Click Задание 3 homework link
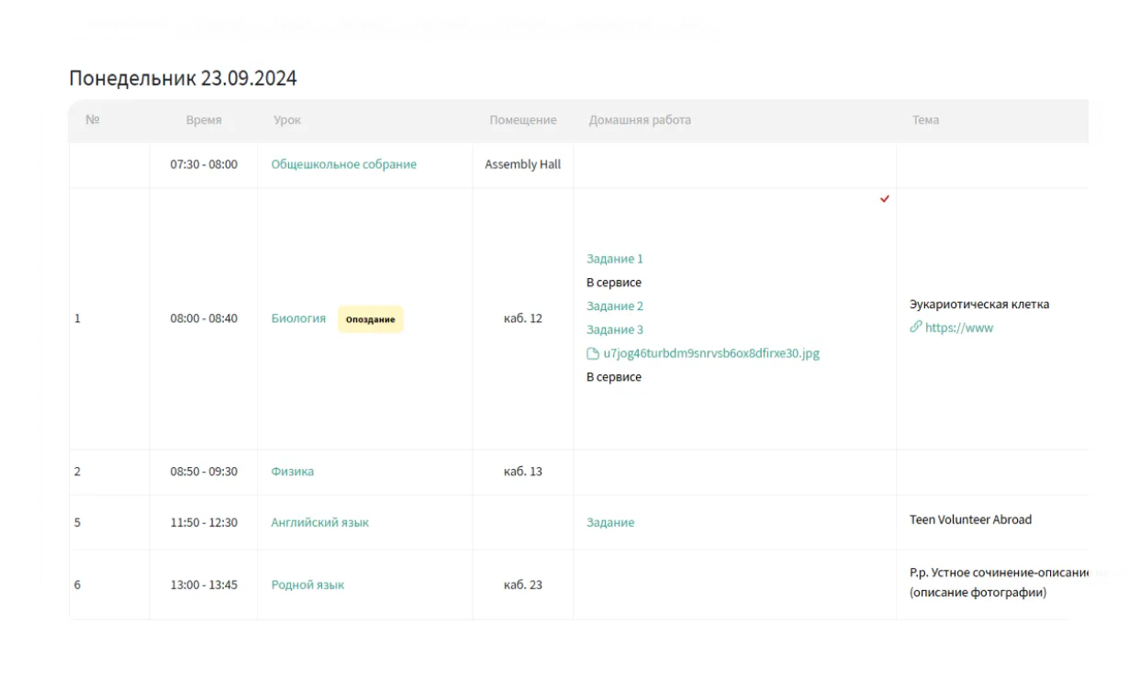1140x690 pixels. (615, 329)
